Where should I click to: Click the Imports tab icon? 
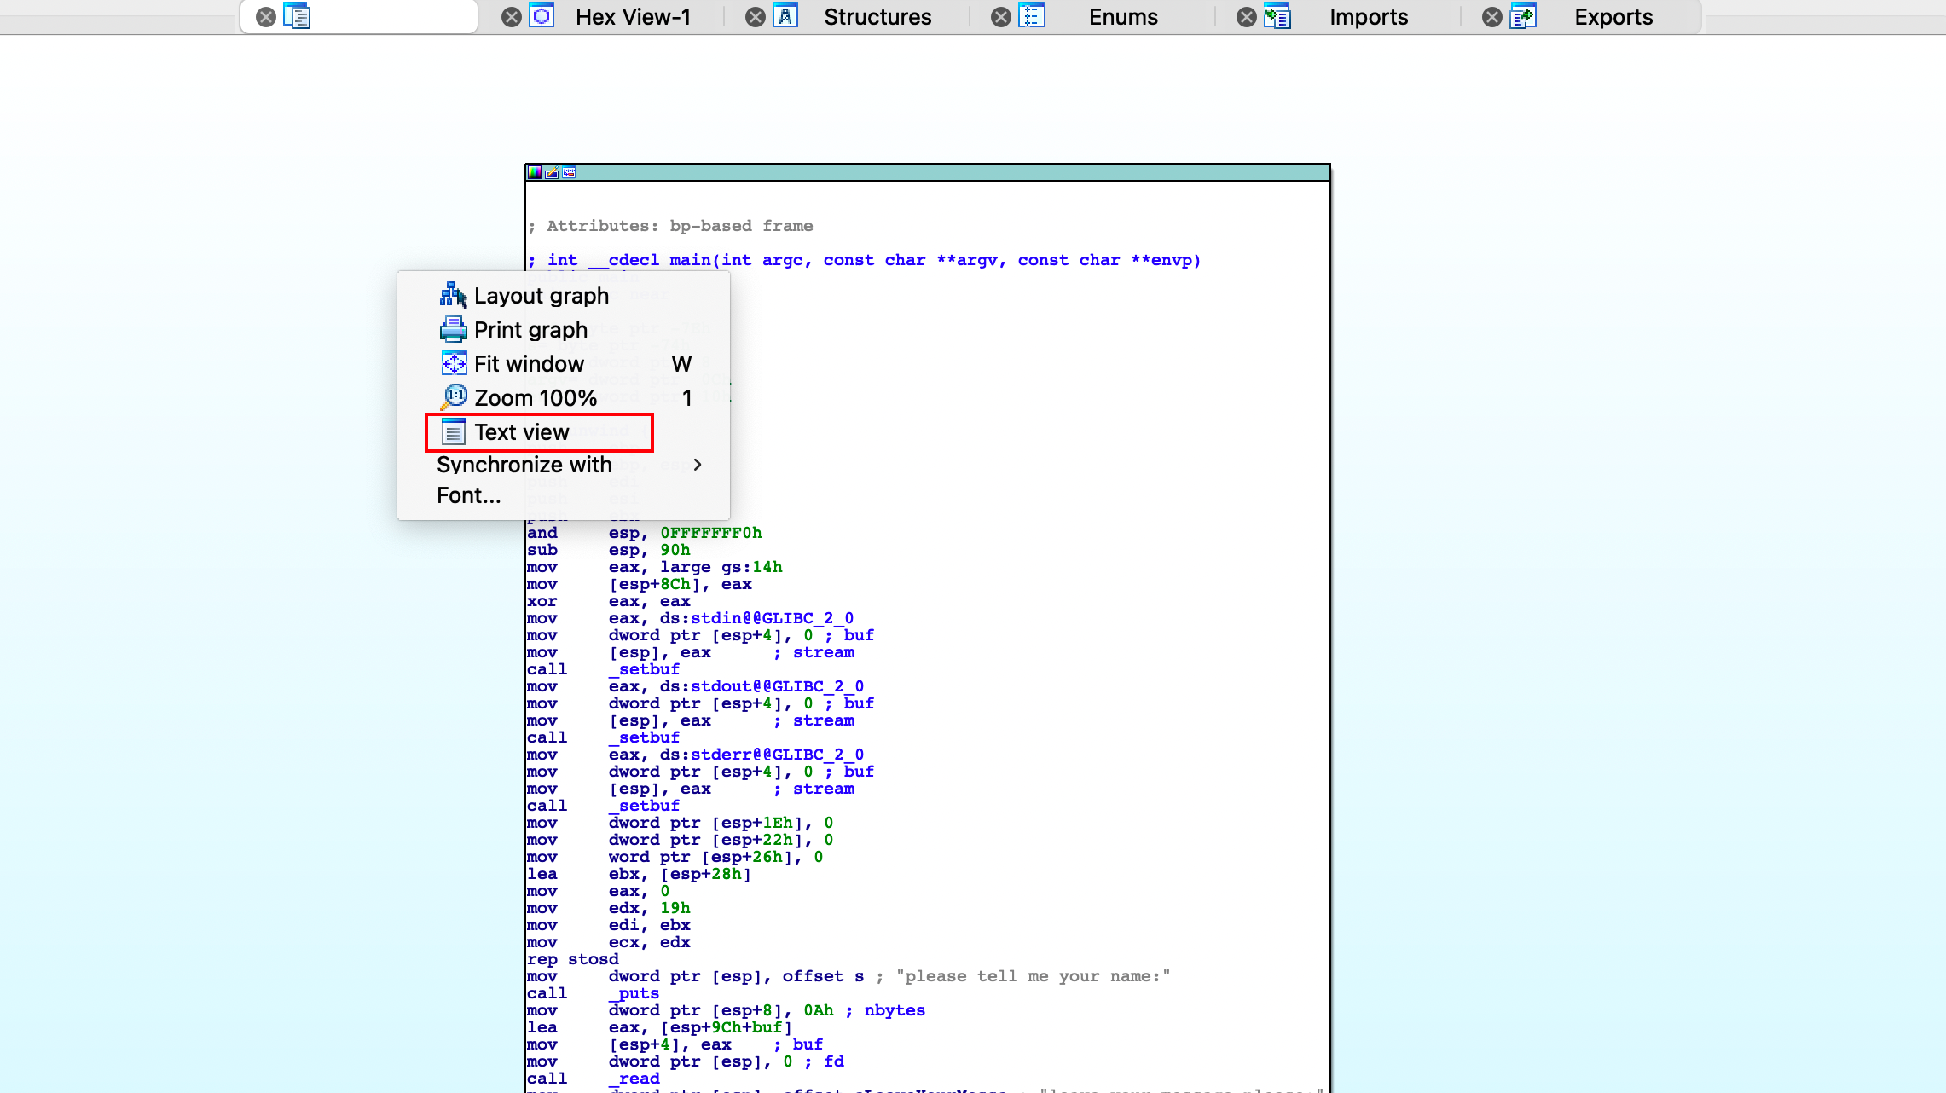[1277, 16]
